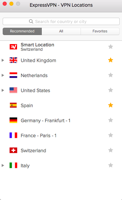Screen dimensions: 122x200
Task: Select Germany - Frankfurt - 1 location
Action: 61,121
